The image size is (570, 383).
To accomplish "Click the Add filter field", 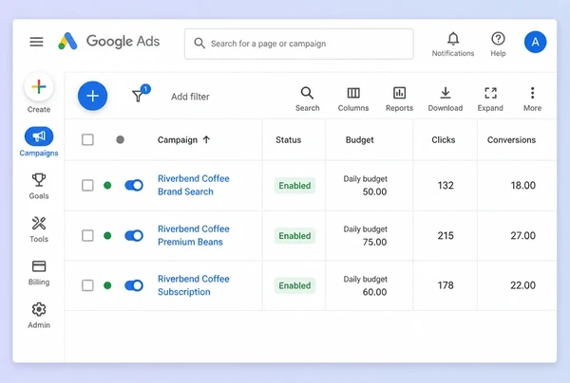I will [190, 97].
